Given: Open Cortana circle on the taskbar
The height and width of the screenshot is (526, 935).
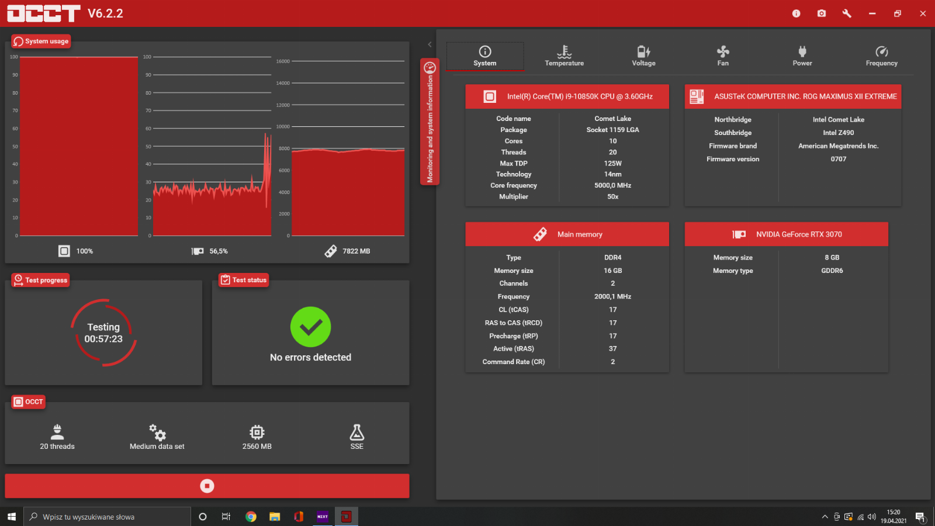Looking at the screenshot, I should (x=203, y=517).
